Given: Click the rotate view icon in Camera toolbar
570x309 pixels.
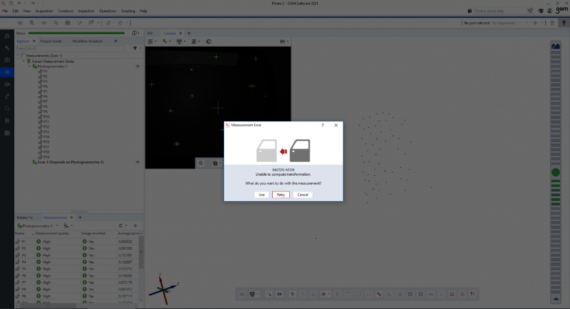Looking at the screenshot, I should (209, 42).
